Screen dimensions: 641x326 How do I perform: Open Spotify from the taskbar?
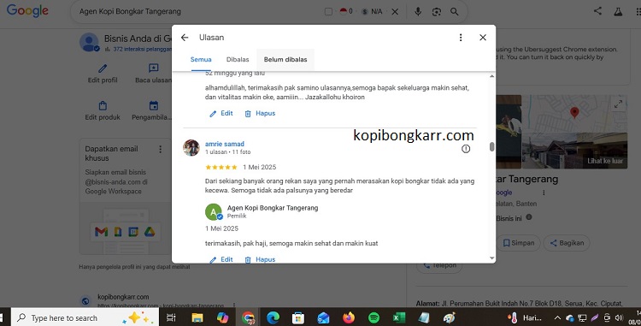tap(373, 317)
